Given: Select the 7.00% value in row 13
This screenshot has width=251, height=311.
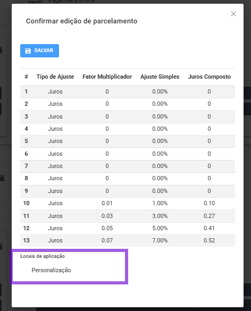Looking at the screenshot, I should tap(160, 240).
